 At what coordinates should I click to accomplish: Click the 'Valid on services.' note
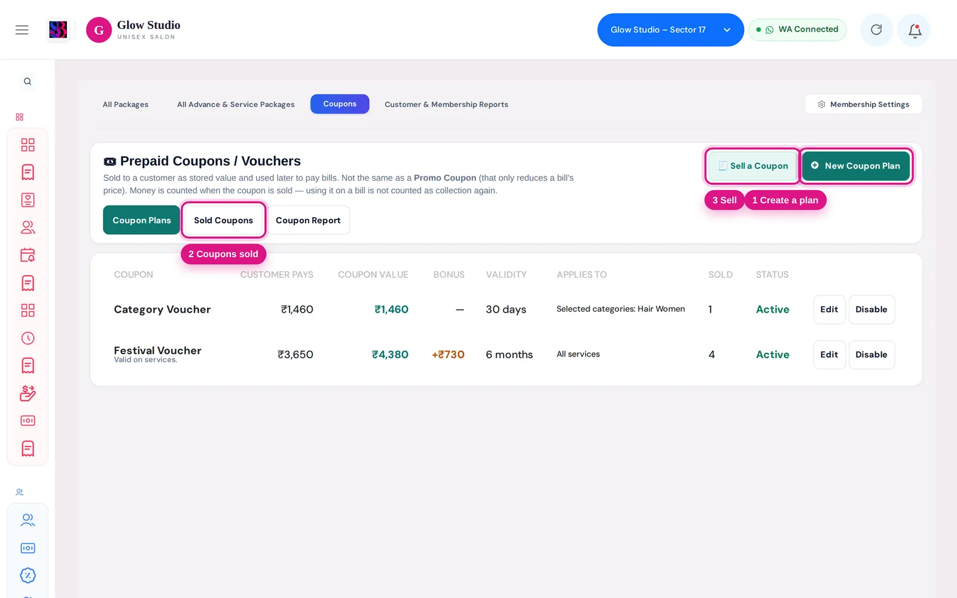(x=145, y=360)
